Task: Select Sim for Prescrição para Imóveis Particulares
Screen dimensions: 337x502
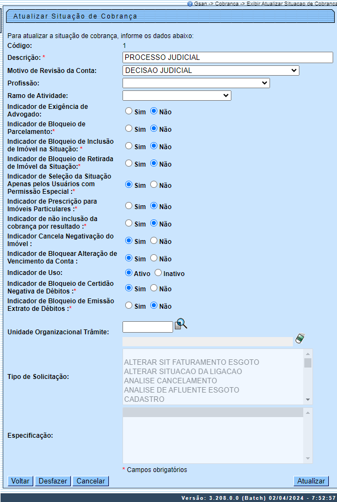Action: (x=128, y=206)
